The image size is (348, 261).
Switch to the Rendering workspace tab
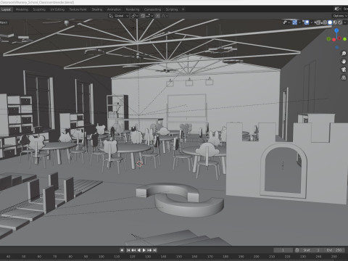(x=133, y=9)
